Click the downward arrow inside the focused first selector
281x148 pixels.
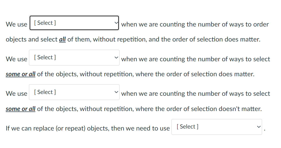click(116, 22)
